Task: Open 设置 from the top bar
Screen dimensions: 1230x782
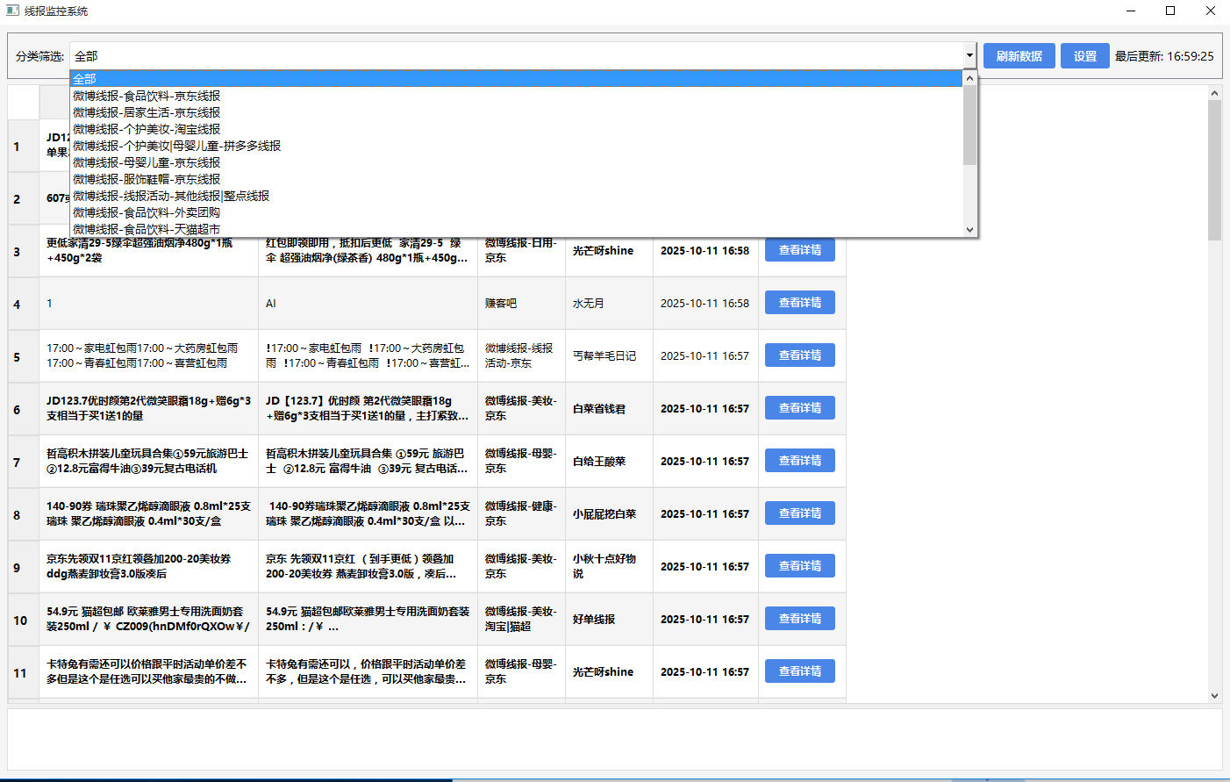Action: pyautogui.click(x=1084, y=56)
